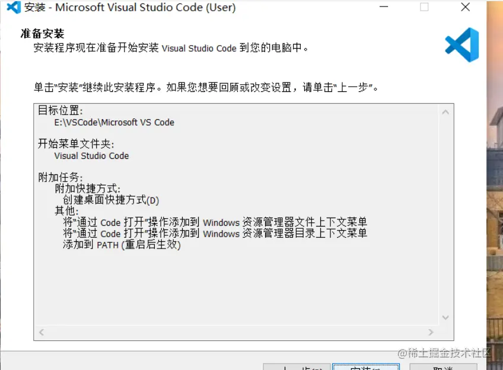This screenshot has height=370, width=503.
Task: Click the 添加到 PATH (重启后生效) line
Action: coord(122,245)
